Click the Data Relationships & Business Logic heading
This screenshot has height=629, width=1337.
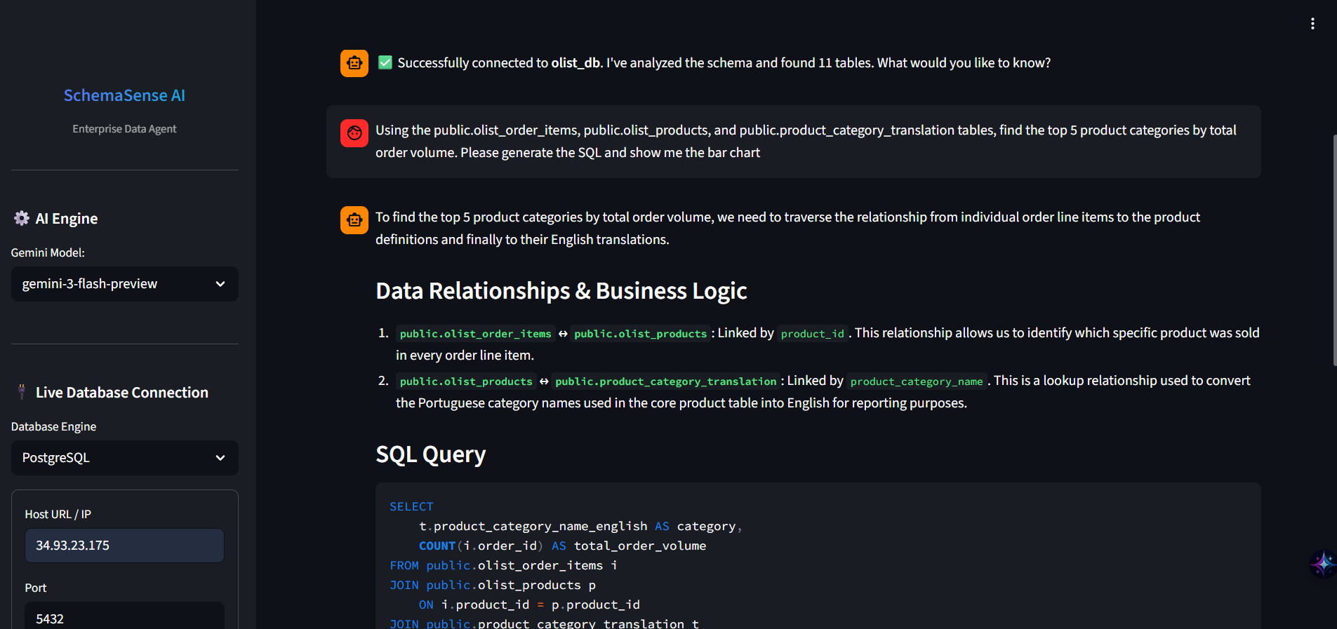point(561,291)
